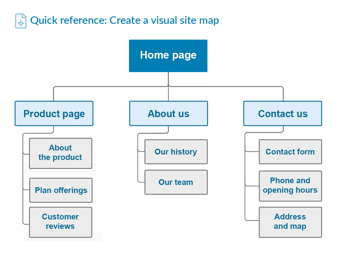Click the connector under Home page
This screenshot has height=255, width=337.
(x=168, y=79)
